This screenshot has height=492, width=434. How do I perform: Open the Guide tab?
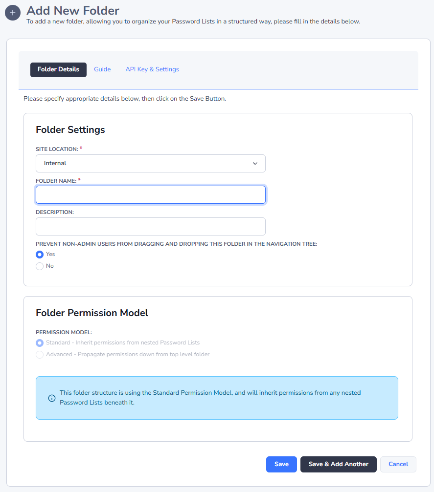(x=102, y=69)
